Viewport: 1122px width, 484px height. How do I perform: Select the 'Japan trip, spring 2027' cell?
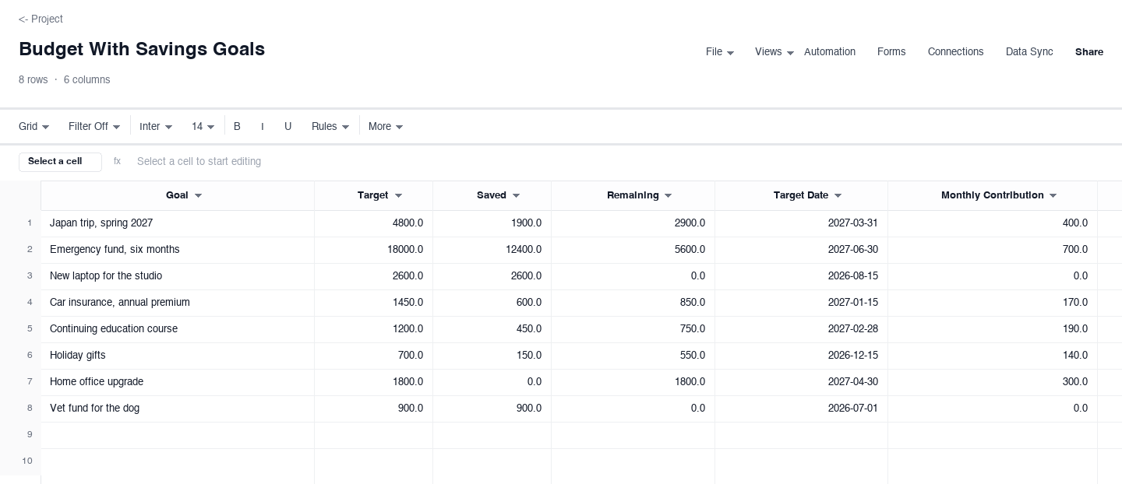pyautogui.click(x=178, y=223)
